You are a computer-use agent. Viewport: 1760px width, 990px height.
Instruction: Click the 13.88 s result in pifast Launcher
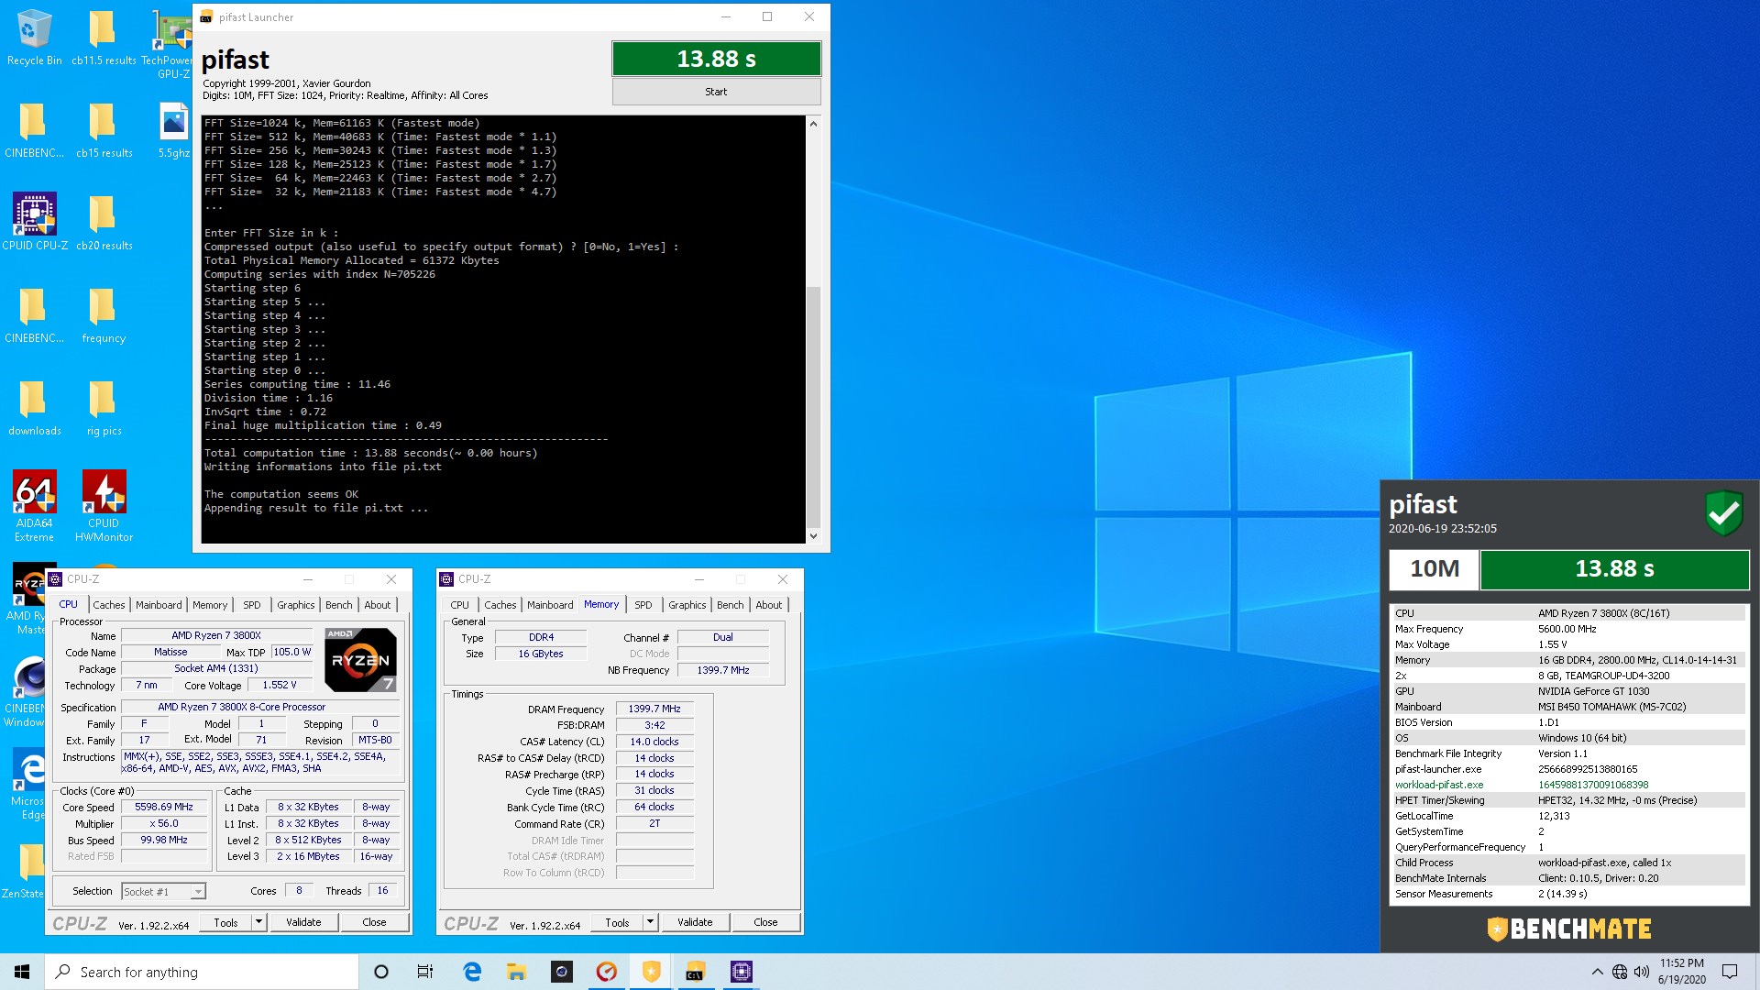pyautogui.click(x=716, y=59)
